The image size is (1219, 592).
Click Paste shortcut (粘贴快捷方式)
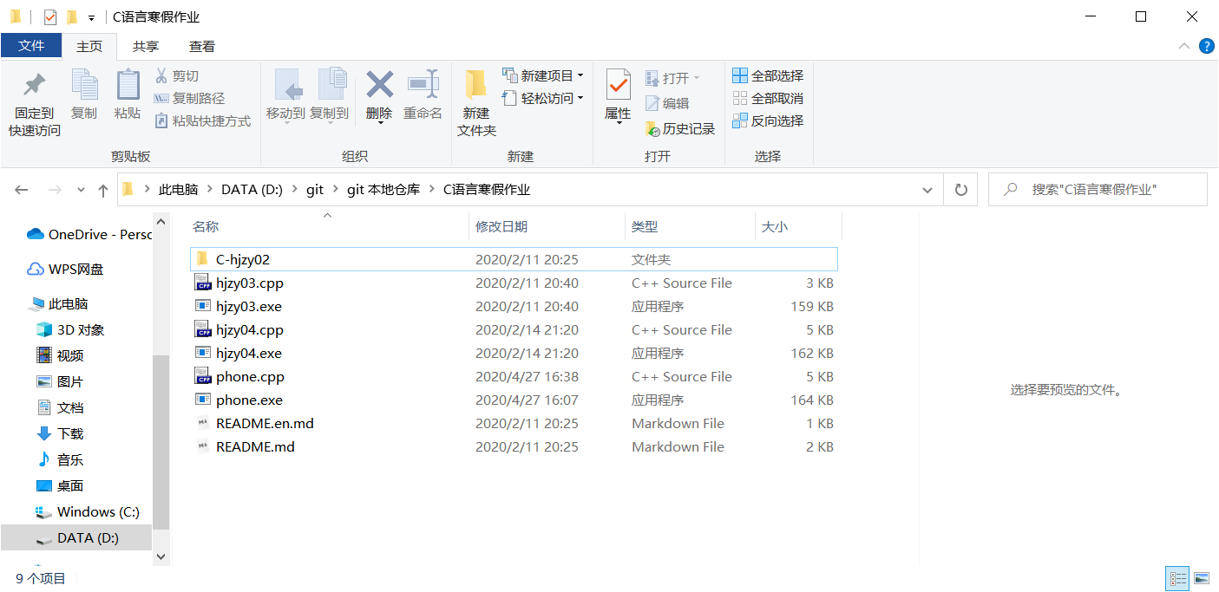pos(203,121)
